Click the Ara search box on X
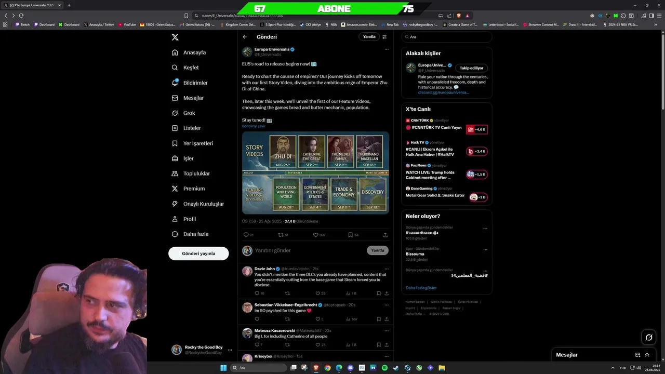Viewport: 665px width, 374px height. 446,37
